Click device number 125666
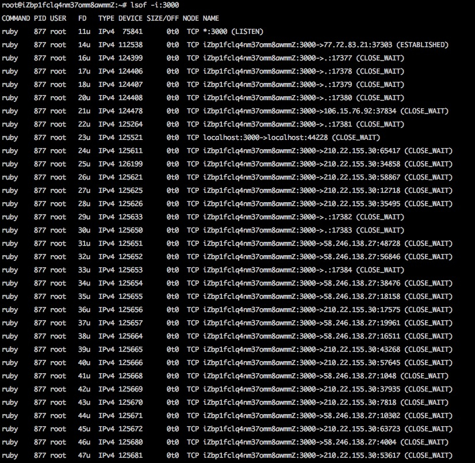This screenshot has width=475, height=463. point(131,363)
